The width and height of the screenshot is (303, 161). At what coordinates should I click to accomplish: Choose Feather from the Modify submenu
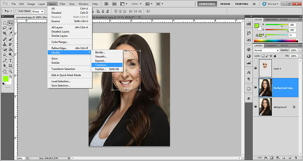107,69
